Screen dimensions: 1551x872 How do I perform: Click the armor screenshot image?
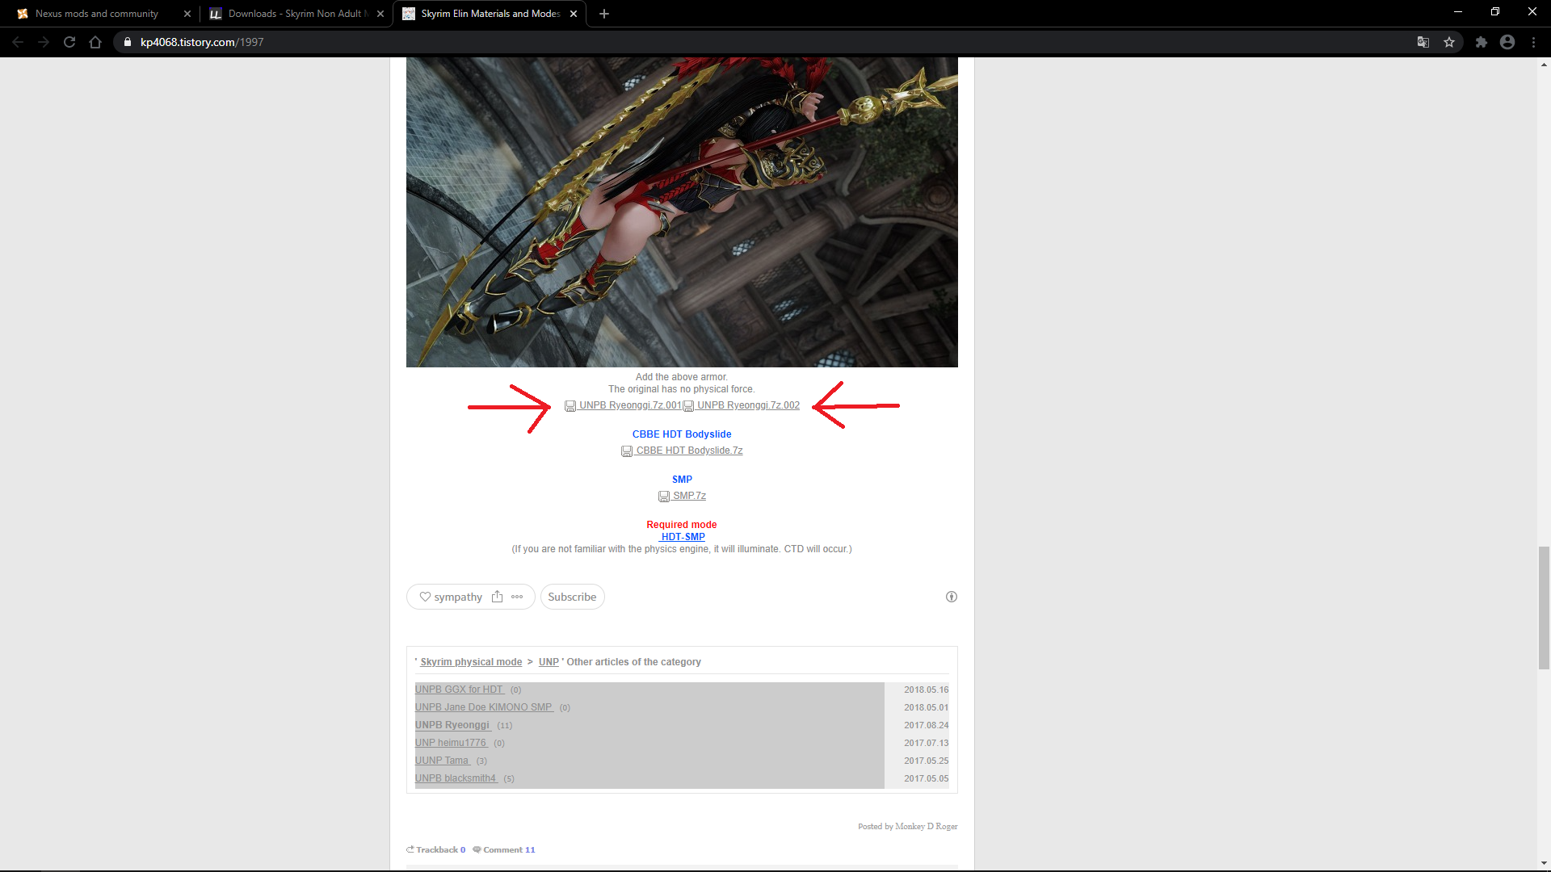(682, 212)
